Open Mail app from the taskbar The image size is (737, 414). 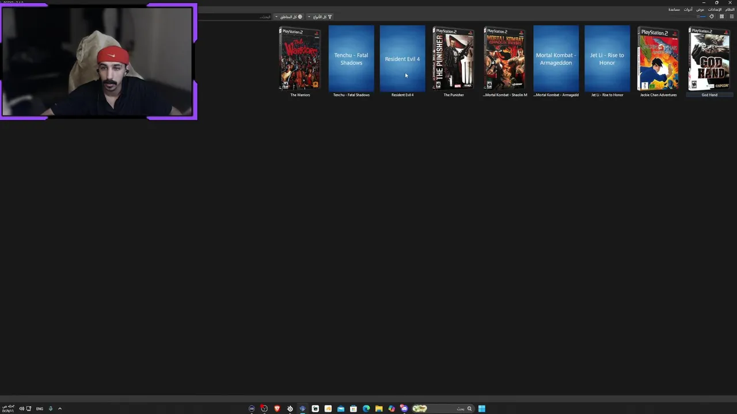341,408
